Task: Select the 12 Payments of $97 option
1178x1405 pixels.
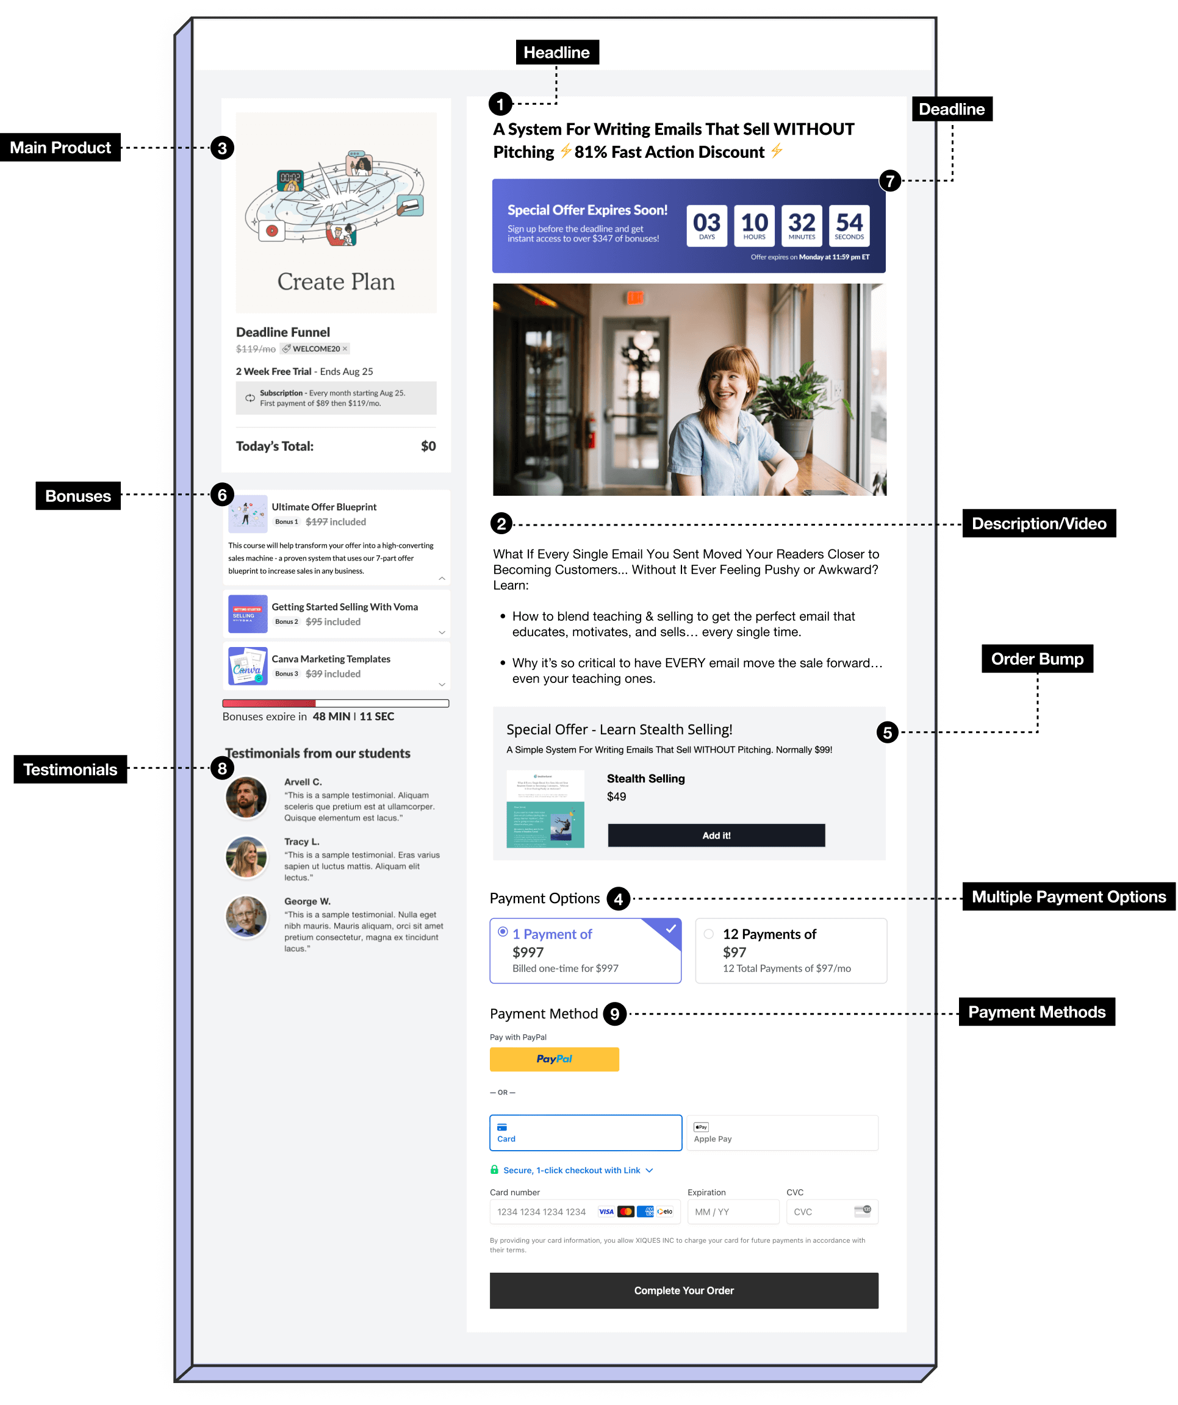Action: tap(709, 934)
